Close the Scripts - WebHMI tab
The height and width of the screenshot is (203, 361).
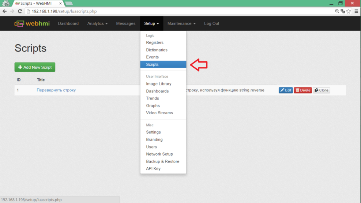(x=60, y=3)
